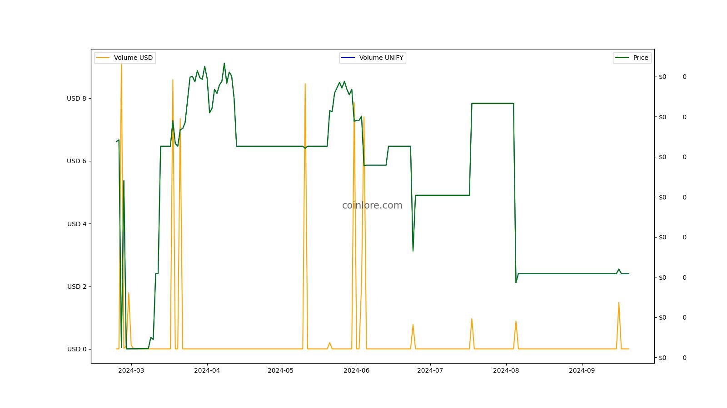Click the USD 2 axis label
727x408 pixels.
point(76,287)
